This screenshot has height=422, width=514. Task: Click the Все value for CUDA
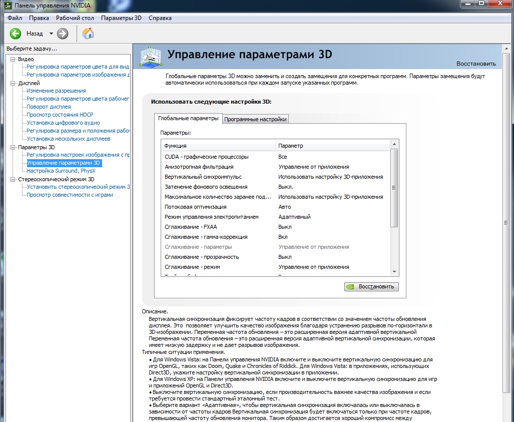[x=283, y=157]
